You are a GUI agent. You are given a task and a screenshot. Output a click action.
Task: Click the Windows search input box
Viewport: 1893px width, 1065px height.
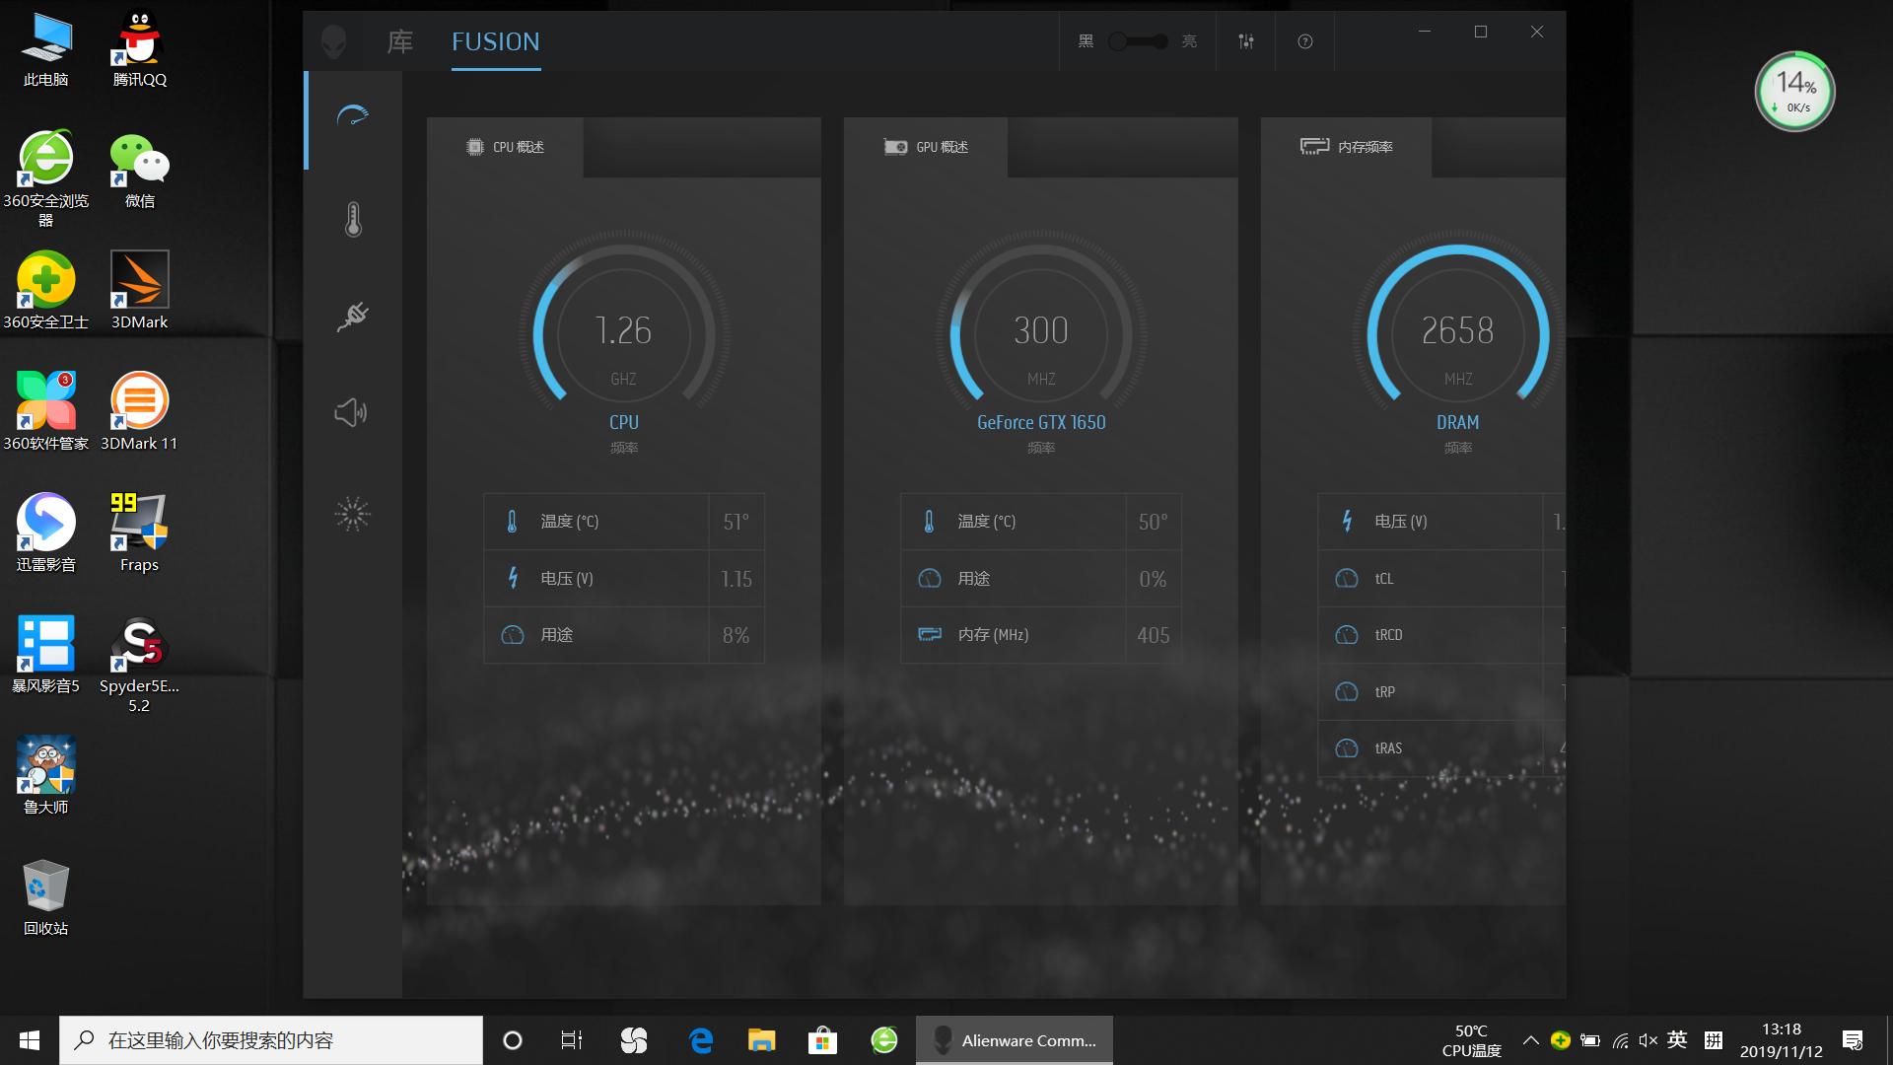point(271,1040)
